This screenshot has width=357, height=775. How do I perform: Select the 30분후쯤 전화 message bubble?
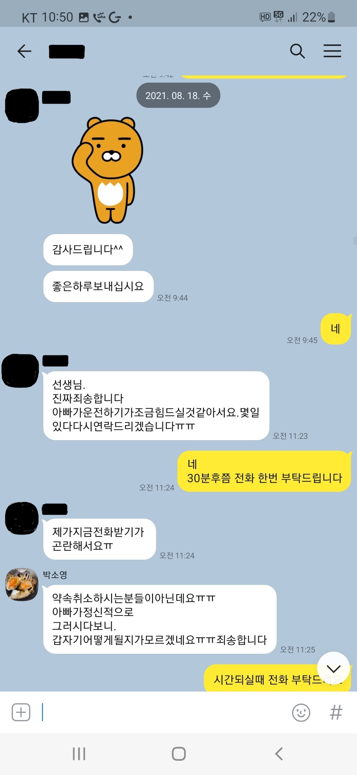click(x=264, y=471)
